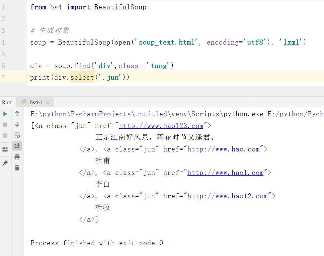The image size is (324, 256).
Task: Click the Stop process square icon
Action: [x=5, y=125]
